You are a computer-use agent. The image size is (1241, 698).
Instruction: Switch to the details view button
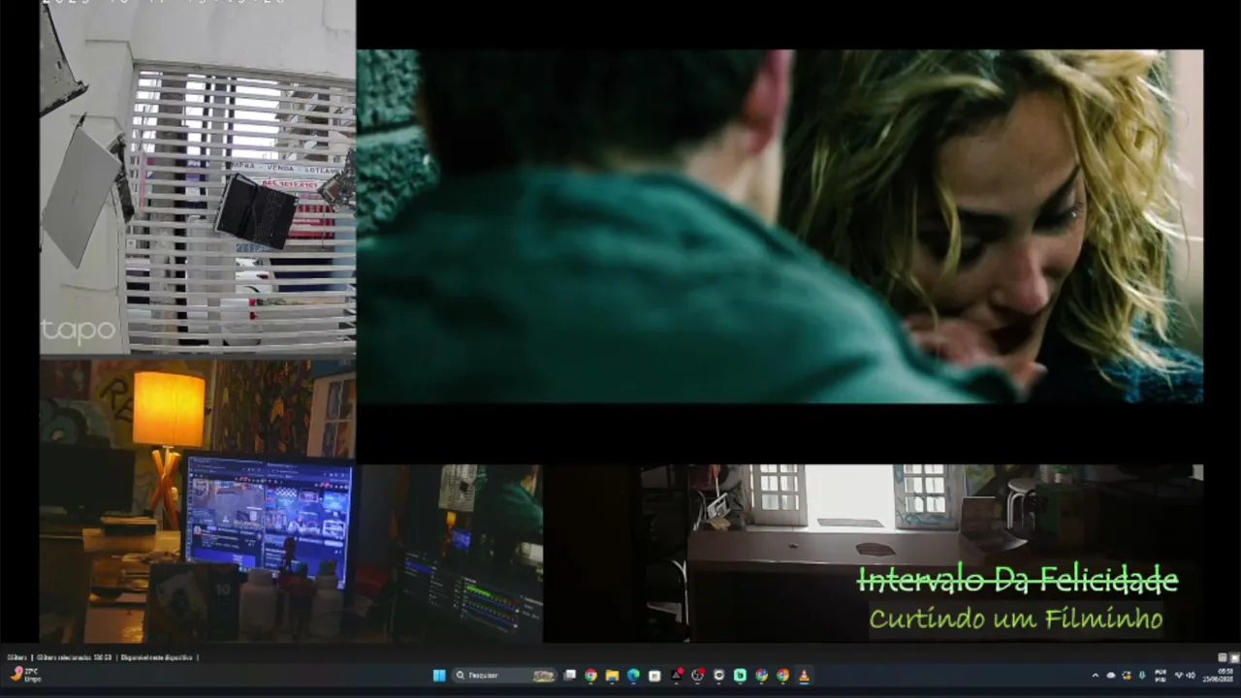tap(1223, 657)
